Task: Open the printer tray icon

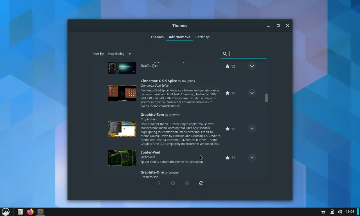Action: 323,212
